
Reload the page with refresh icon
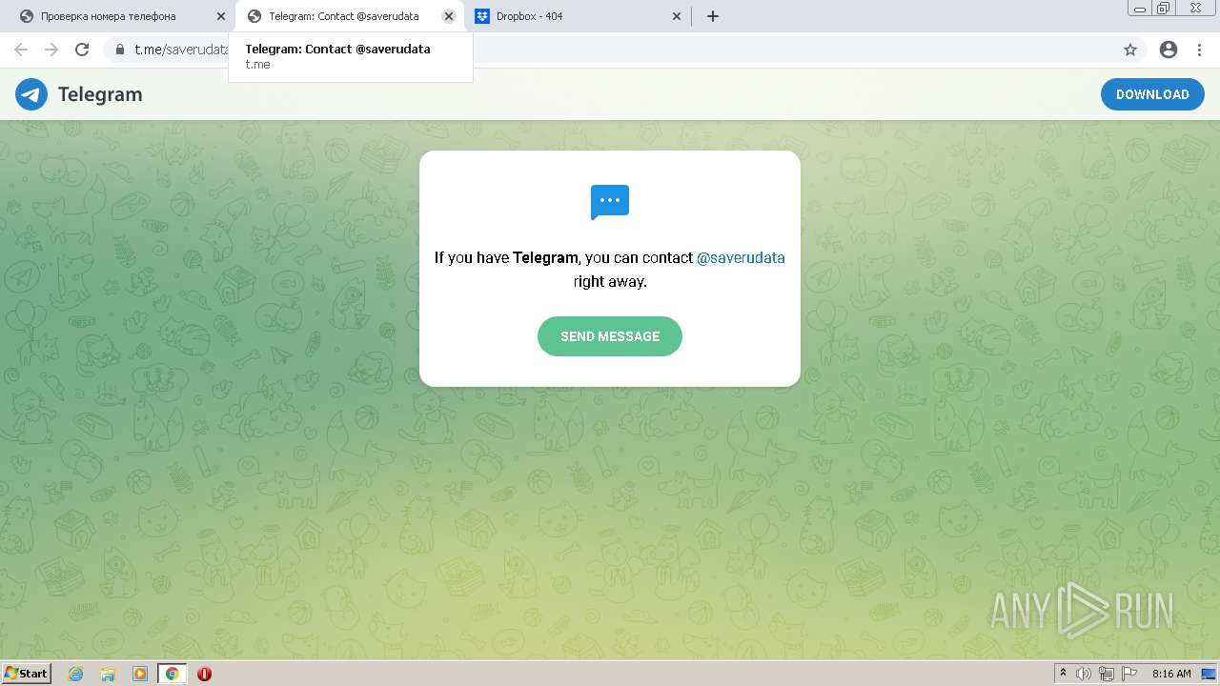[82, 50]
